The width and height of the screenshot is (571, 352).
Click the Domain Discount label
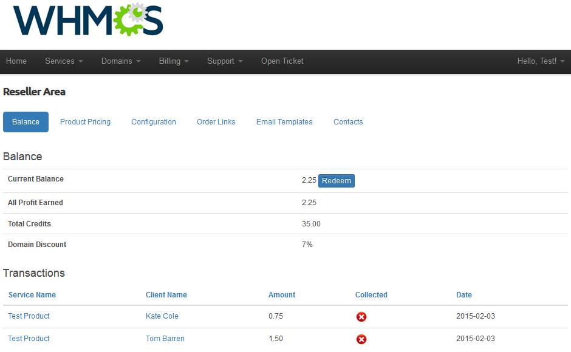click(x=37, y=245)
